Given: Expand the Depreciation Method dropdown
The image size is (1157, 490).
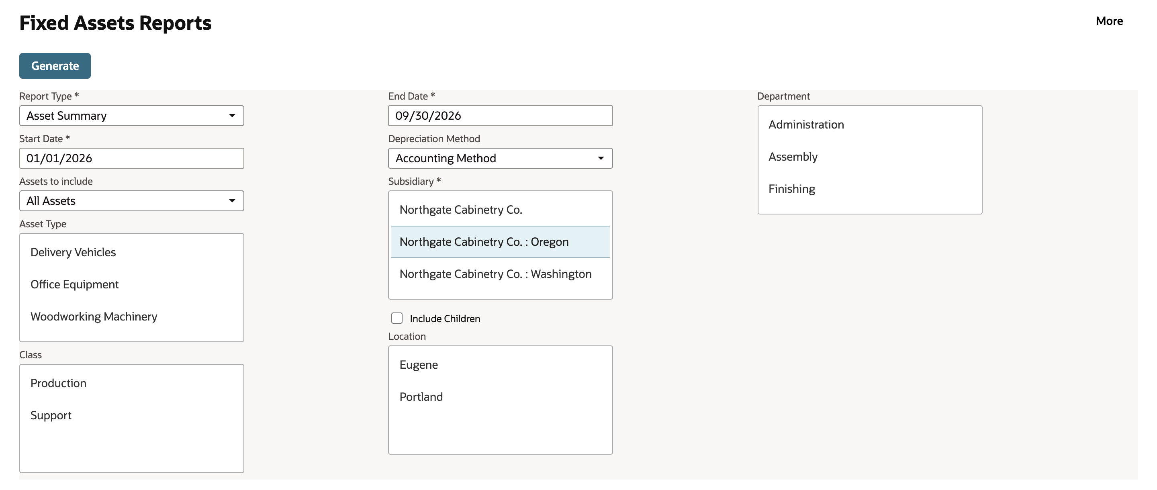Looking at the screenshot, I should [x=500, y=159].
